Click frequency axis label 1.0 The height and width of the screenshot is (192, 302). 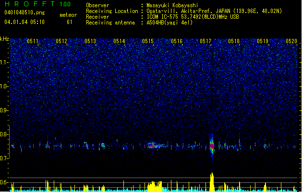tap(4, 86)
